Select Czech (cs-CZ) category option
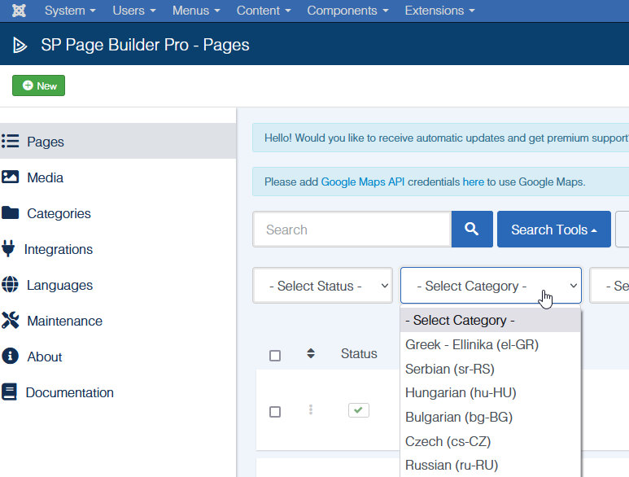The image size is (629, 477). point(448,441)
